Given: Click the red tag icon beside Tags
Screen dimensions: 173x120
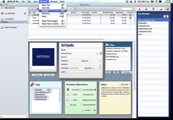Looking at the screenshot, I should point(32,84).
